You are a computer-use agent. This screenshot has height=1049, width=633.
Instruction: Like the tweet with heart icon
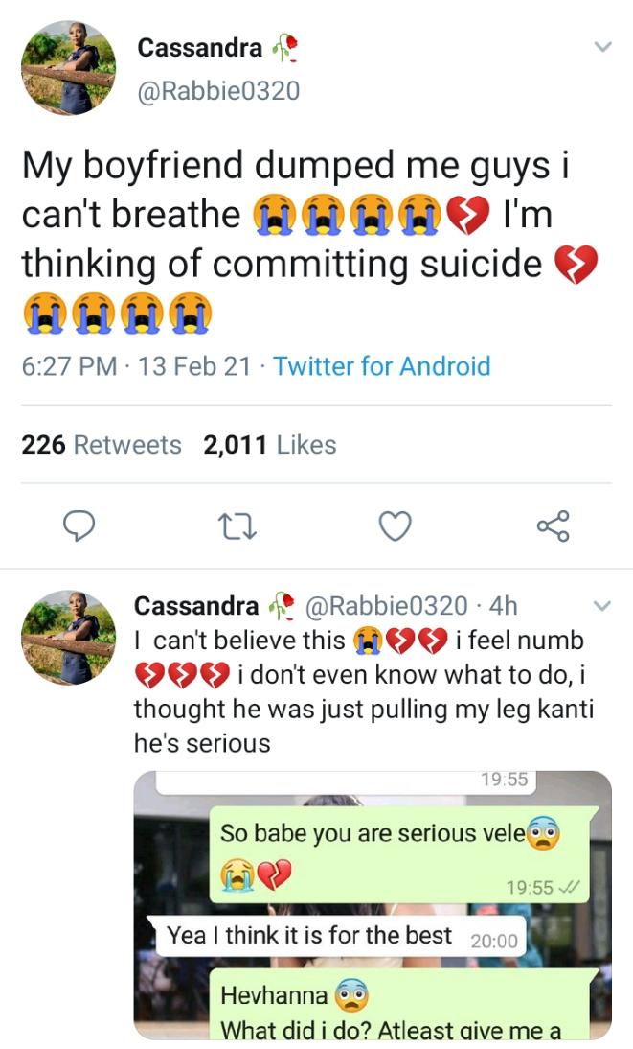coord(395,525)
